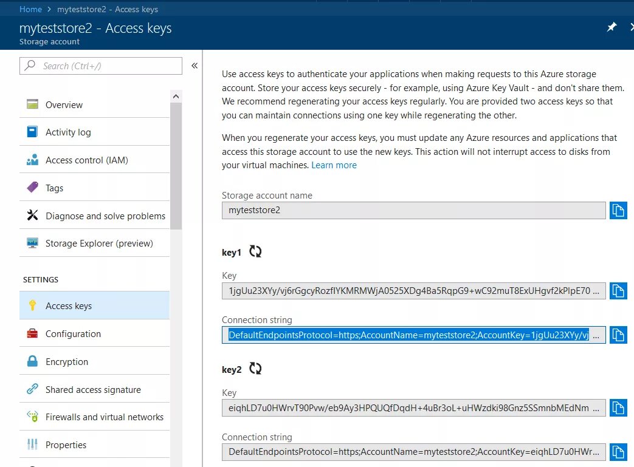Click the key1 Connection string field
Image resolution: width=634 pixels, height=467 pixels.
point(413,335)
